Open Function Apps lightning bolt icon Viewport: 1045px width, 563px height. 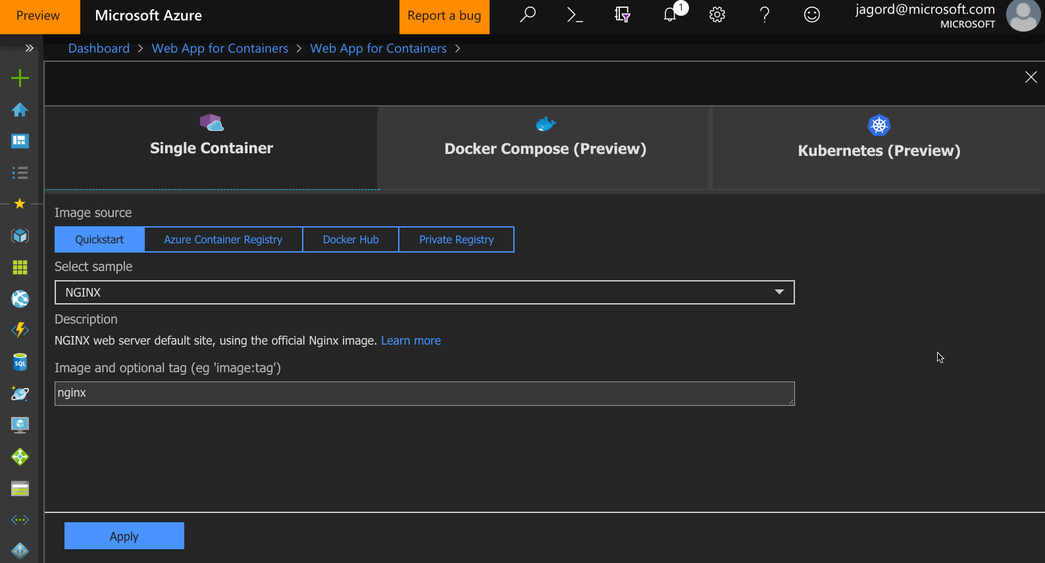coord(20,330)
